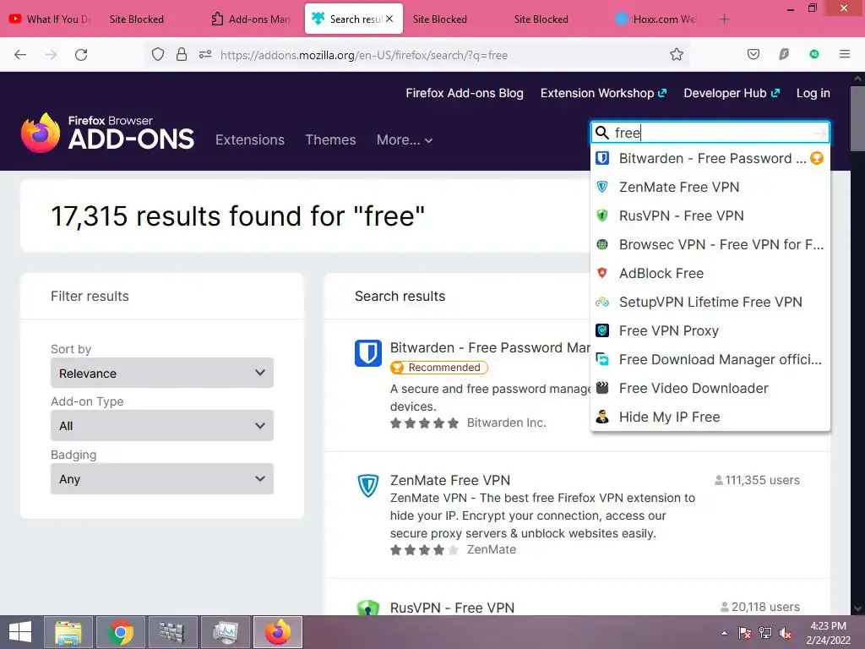This screenshot has height=649, width=865.
Task: Expand the More... navigation menu
Action: tap(405, 140)
